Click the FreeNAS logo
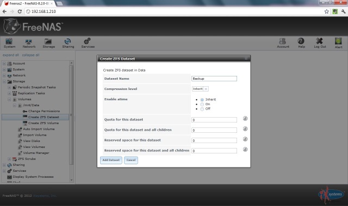Screen dimensions: 348x206 (33, 27)
